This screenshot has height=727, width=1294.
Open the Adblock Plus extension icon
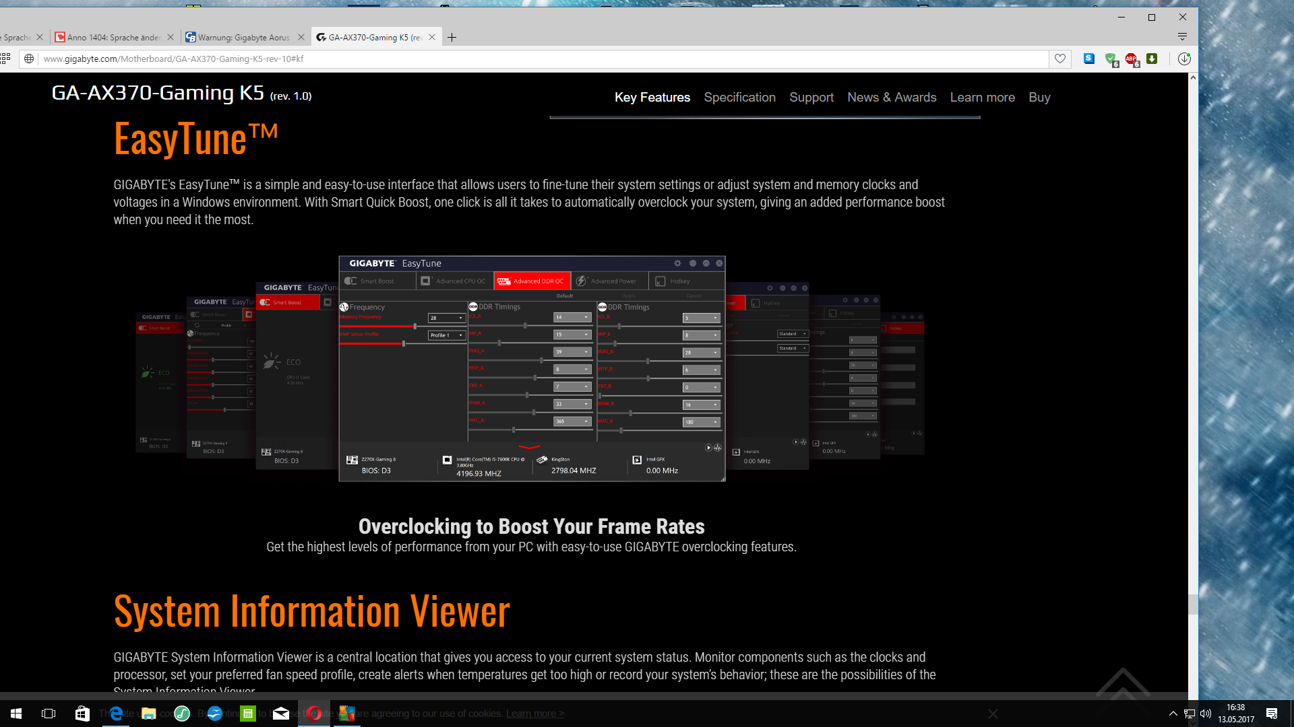[x=1132, y=59]
